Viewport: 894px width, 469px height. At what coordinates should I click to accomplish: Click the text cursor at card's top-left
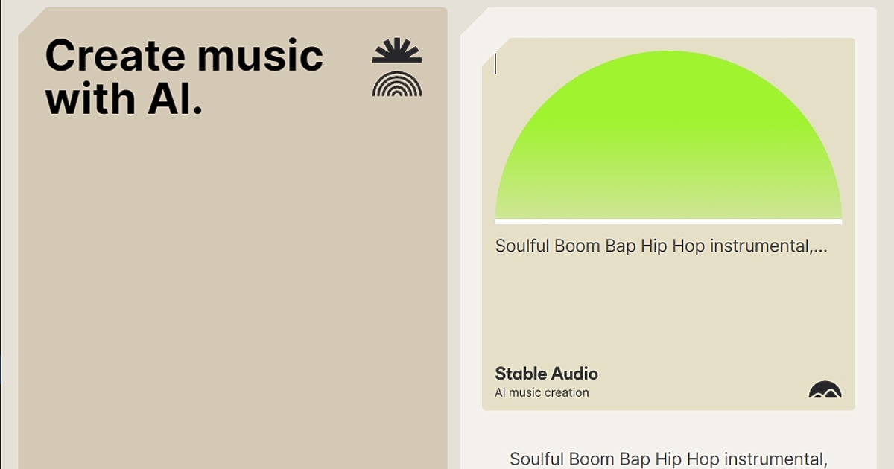point(495,64)
